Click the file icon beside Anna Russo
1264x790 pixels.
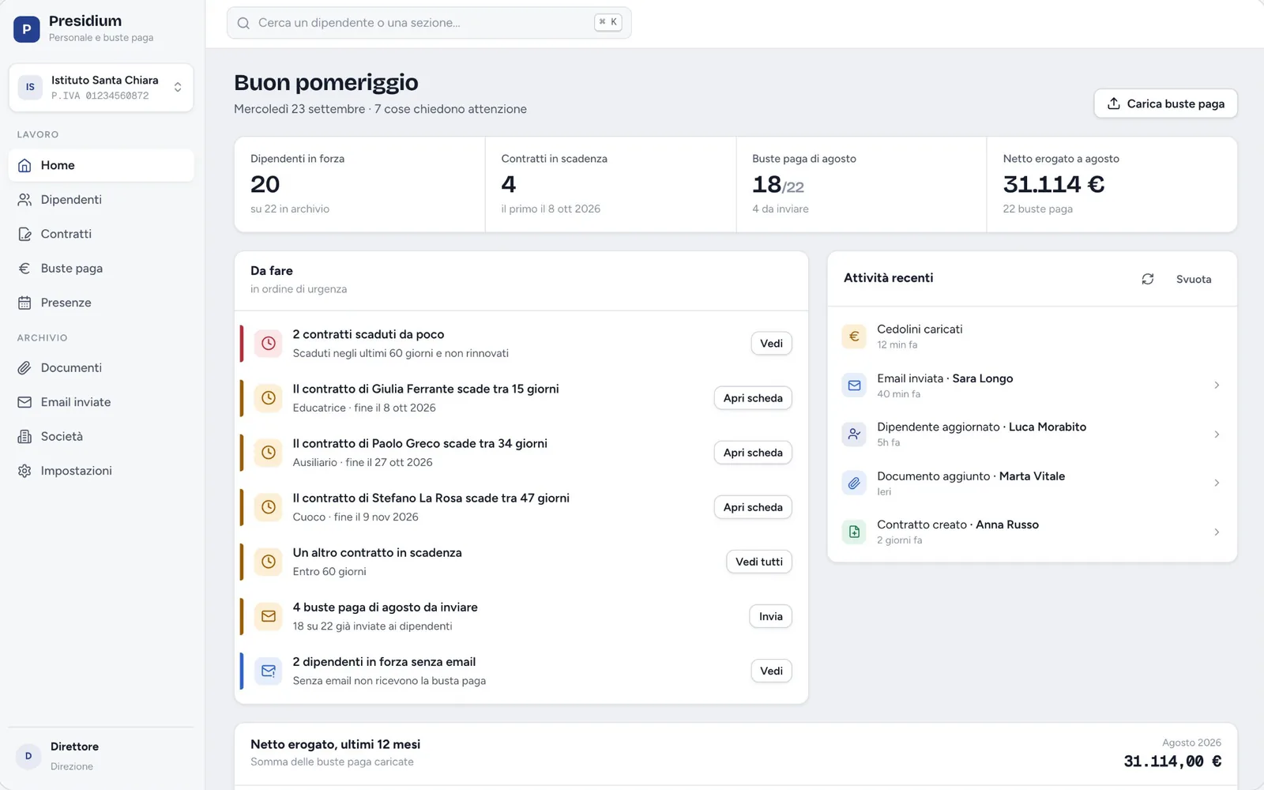(854, 532)
